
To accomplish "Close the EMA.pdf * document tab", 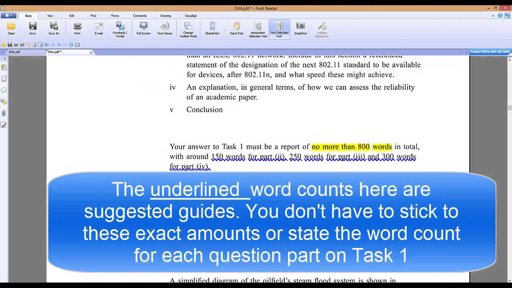I will point(91,52).
